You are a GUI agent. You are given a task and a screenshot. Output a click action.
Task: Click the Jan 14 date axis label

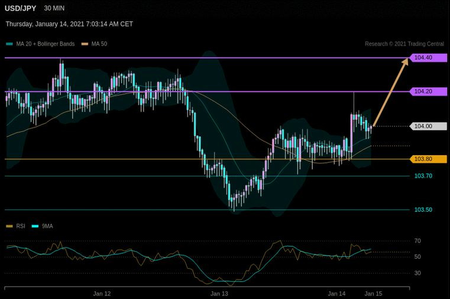click(x=336, y=294)
